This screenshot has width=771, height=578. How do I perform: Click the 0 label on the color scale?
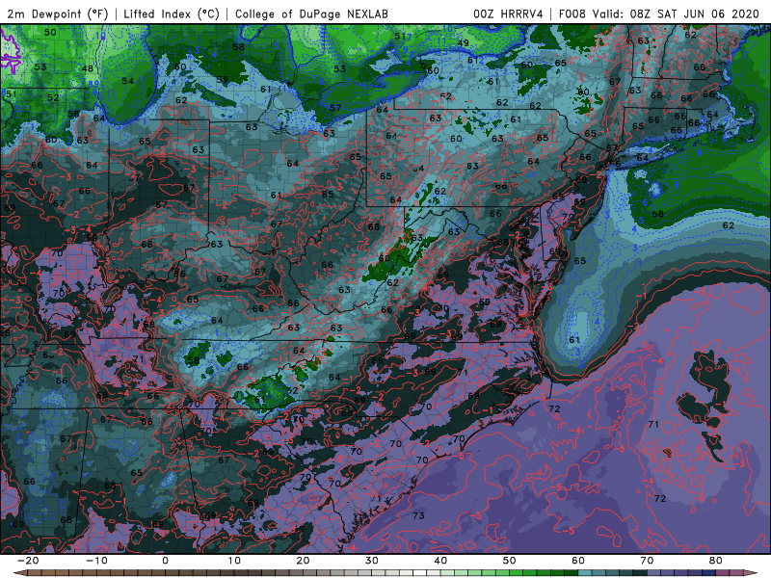point(165,561)
